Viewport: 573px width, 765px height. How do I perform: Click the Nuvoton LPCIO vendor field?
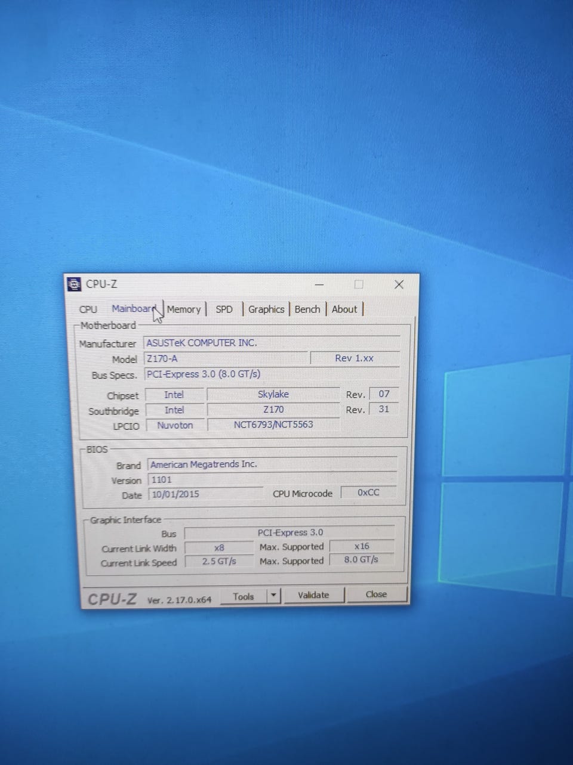click(x=175, y=425)
